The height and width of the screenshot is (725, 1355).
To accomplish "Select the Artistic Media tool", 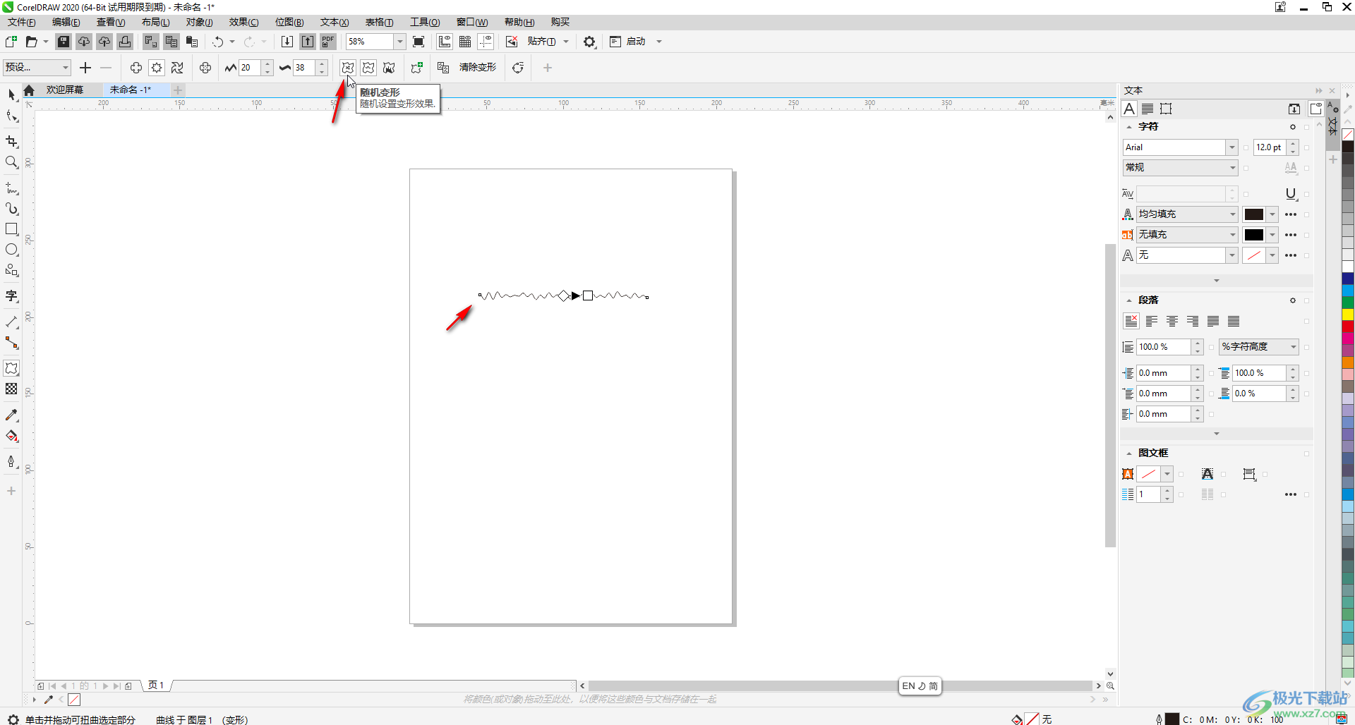I will click(11, 209).
